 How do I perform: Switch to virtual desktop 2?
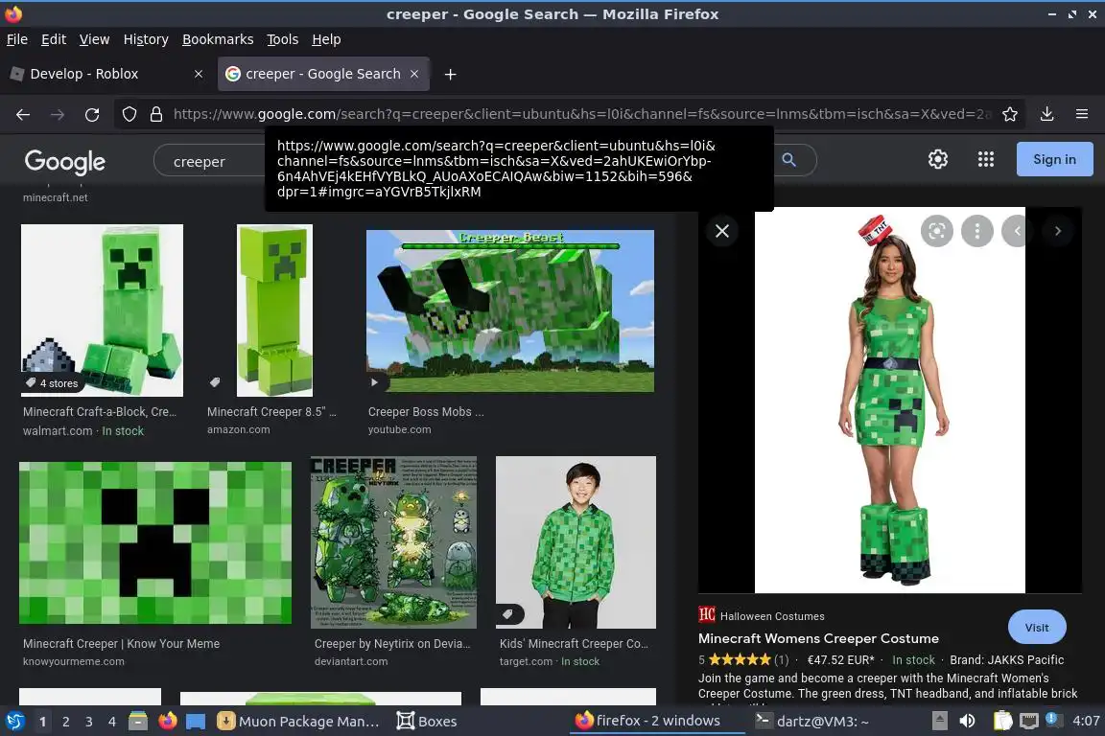coord(65,722)
